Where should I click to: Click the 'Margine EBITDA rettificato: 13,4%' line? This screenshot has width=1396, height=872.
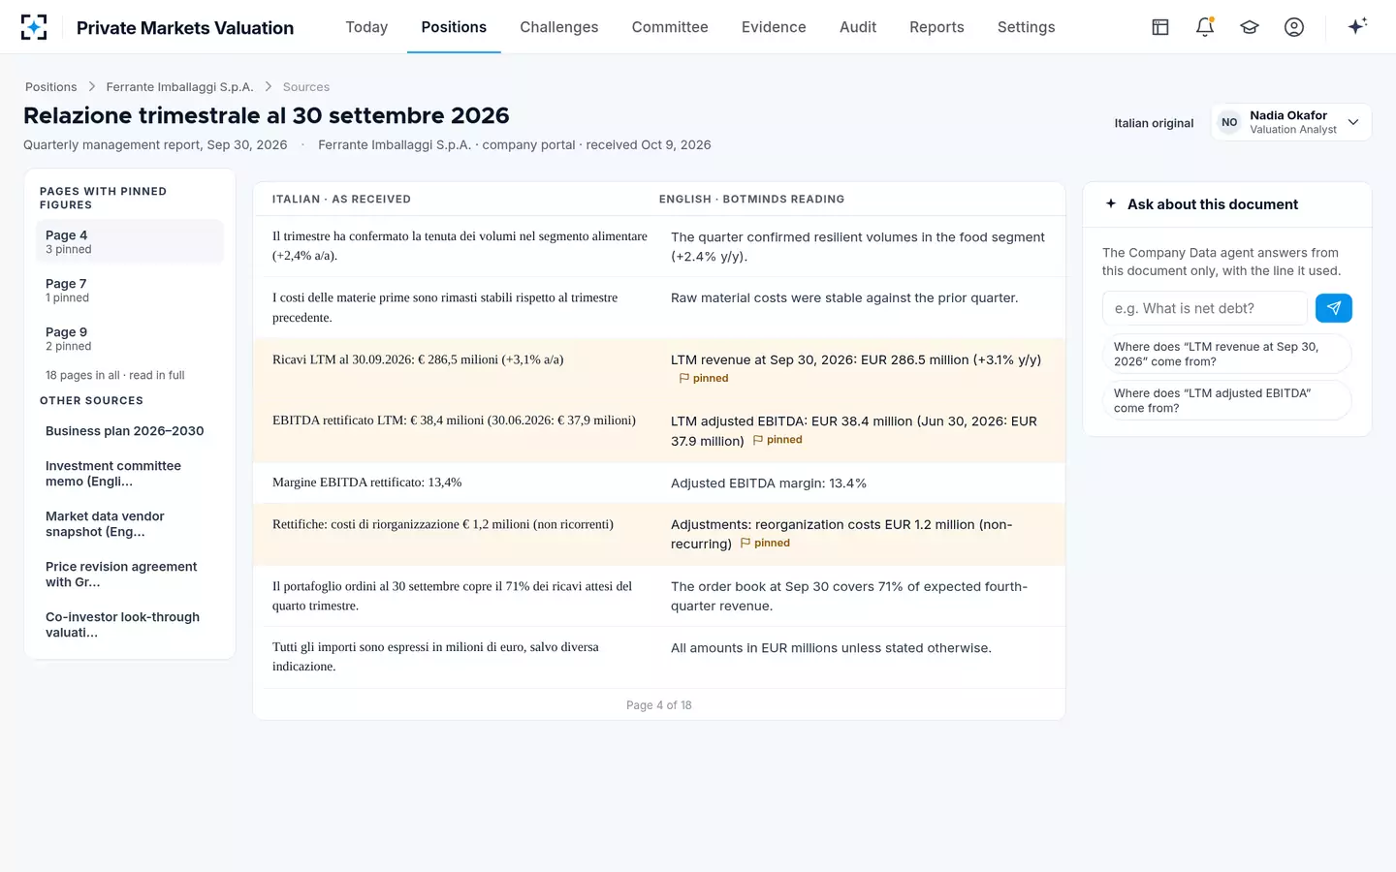367,483
